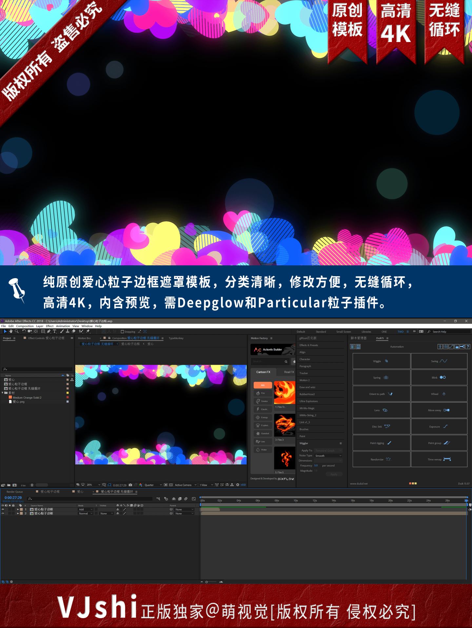Select the Brush tool

click(62, 332)
